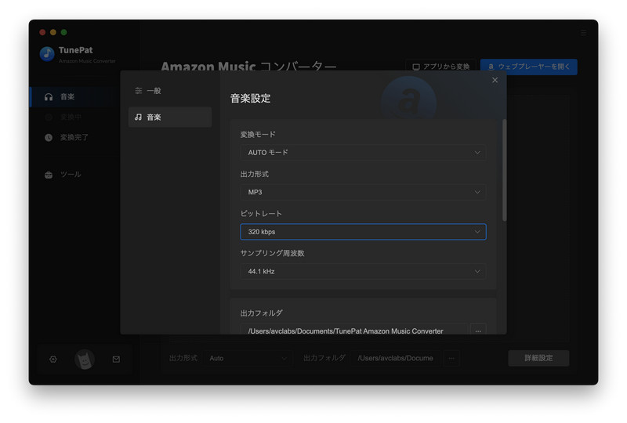Select the 一般 settings tab

tap(170, 91)
